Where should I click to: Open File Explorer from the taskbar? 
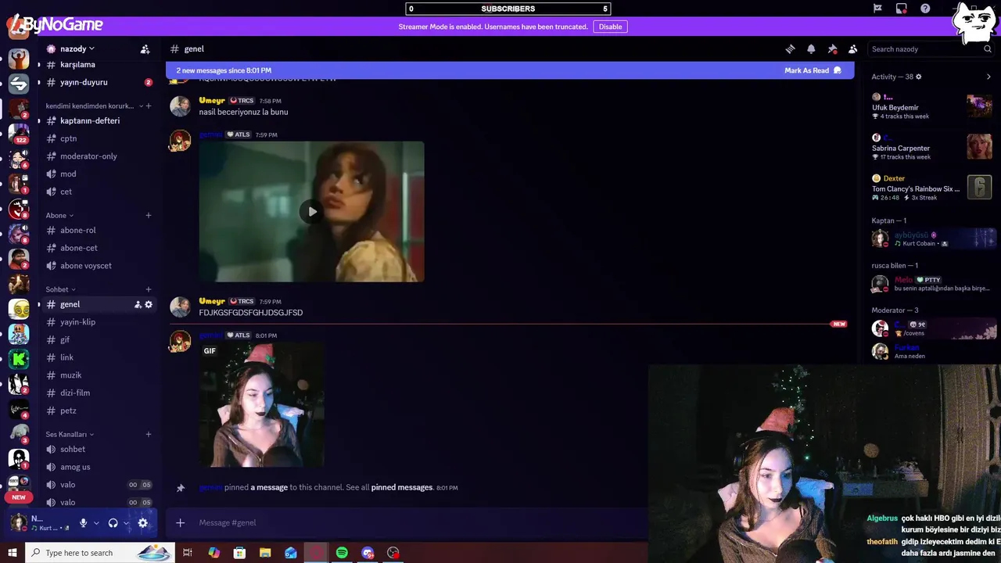pyautogui.click(x=265, y=553)
